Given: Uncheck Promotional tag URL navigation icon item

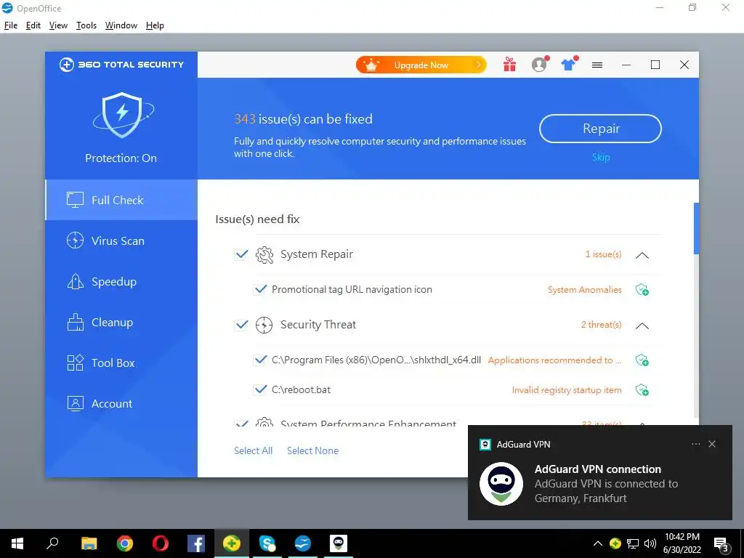Looking at the screenshot, I should coord(260,289).
